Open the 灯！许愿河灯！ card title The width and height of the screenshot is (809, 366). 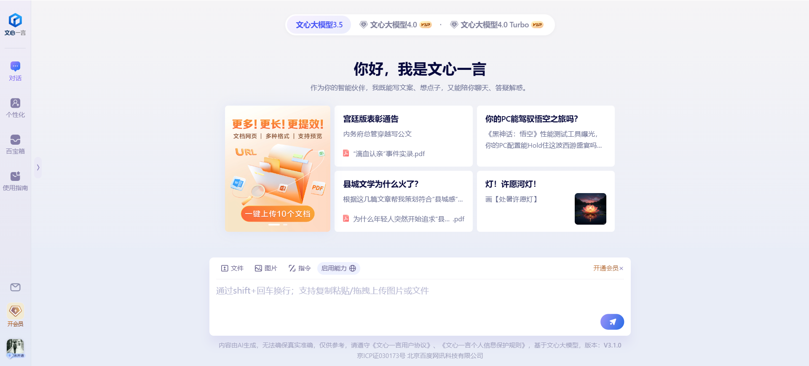pos(511,184)
